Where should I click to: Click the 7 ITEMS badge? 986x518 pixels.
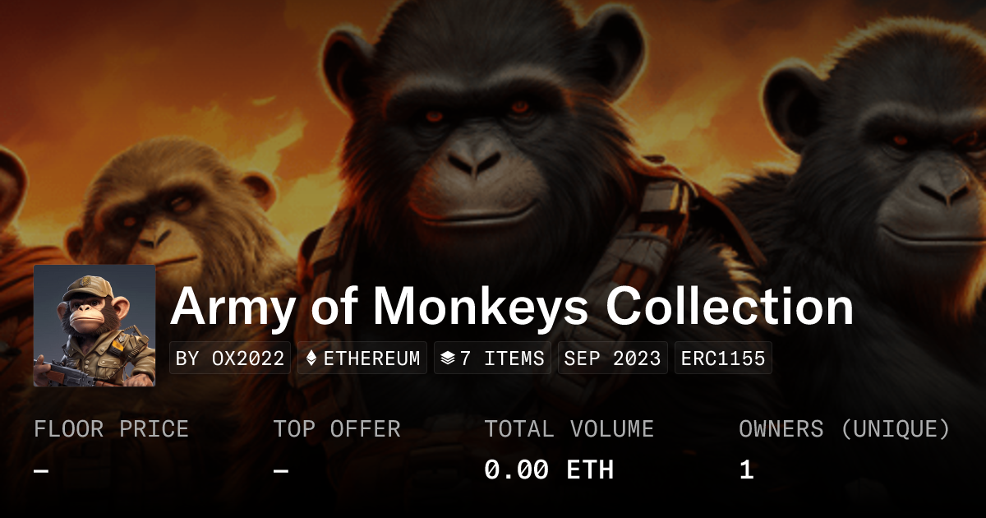pyautogui.click(x=492, y=358)
